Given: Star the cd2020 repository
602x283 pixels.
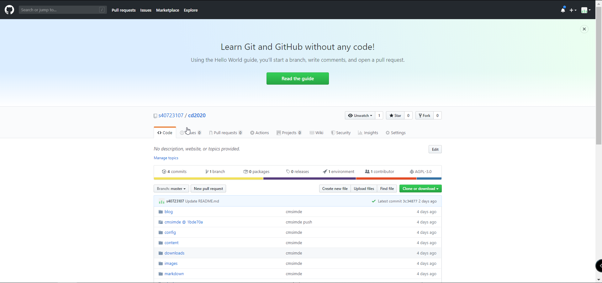Looking at the screenshot, I should click(395, 116).
